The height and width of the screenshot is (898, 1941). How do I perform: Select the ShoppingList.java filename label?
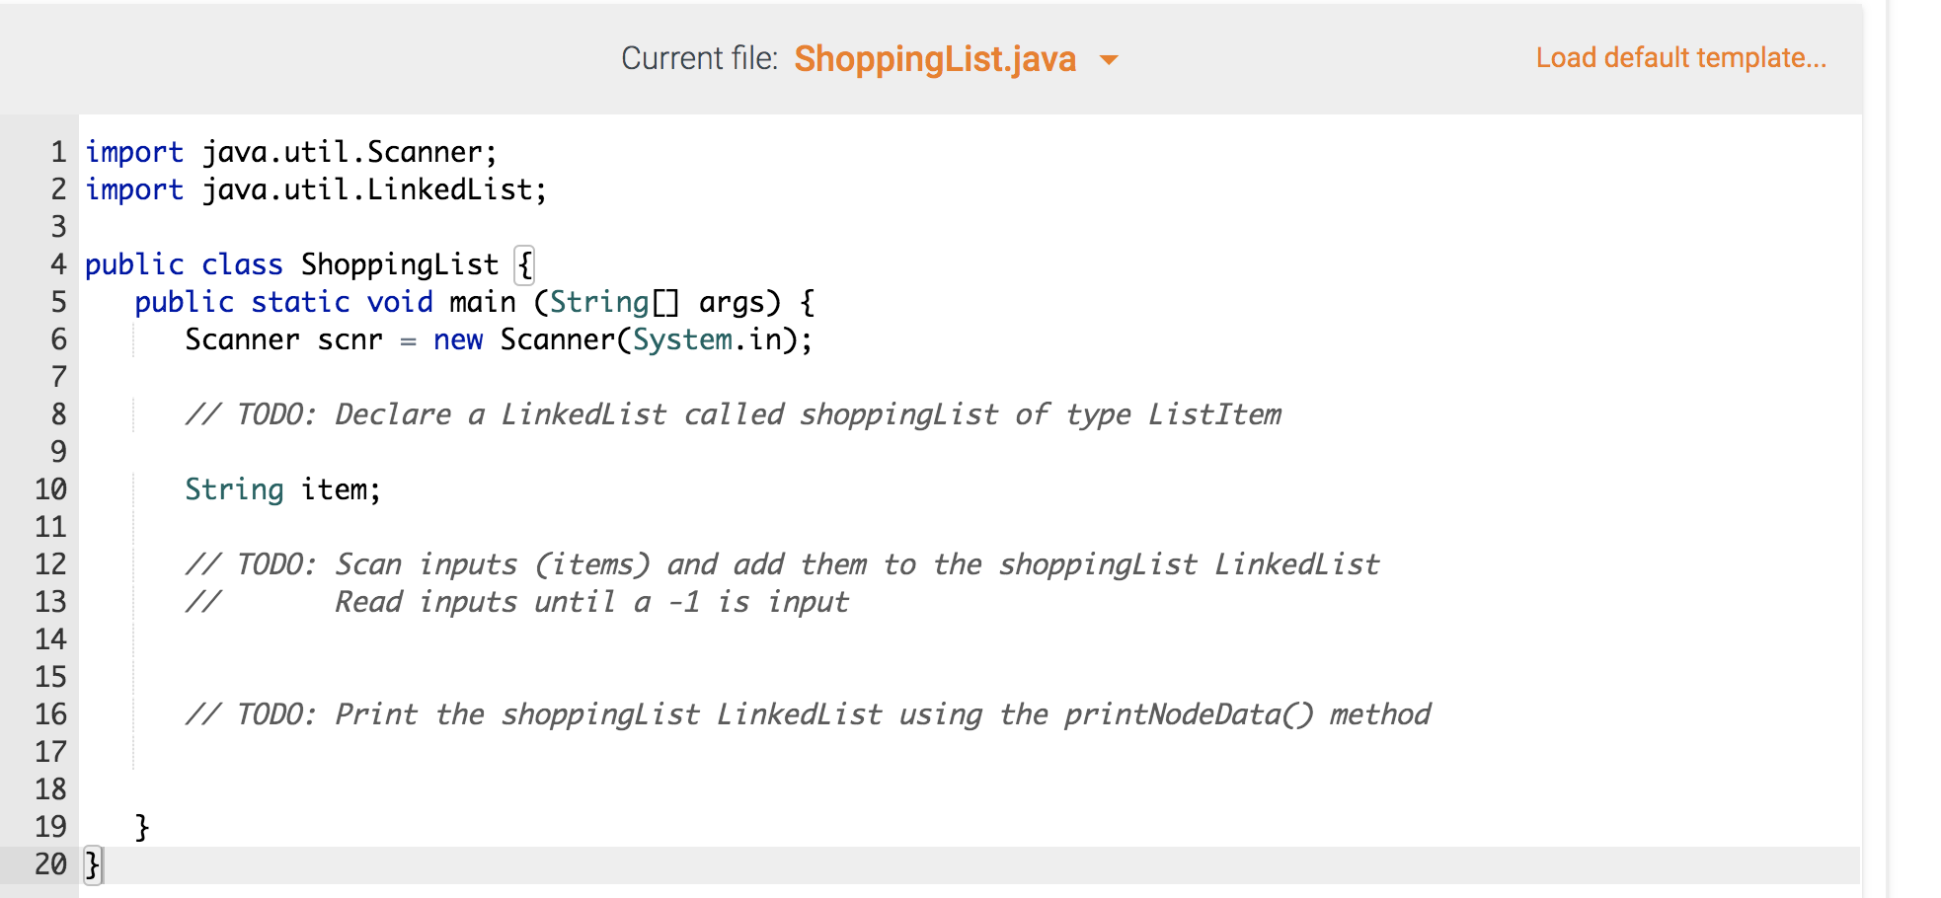936,59
